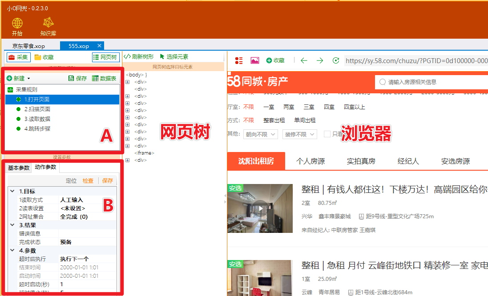The width and height of the screenshot is (488, 296).
Task: Click the 采集 toolbox button
Action: pos(18,57)
